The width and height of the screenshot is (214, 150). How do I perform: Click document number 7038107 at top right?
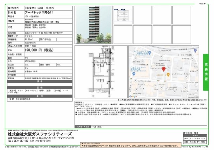coord(202,4)
